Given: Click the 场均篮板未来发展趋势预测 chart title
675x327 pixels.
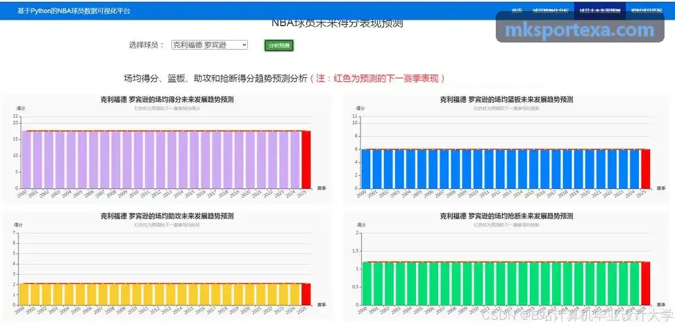Looking at the screenshot, I should click(x=506, y=100).
